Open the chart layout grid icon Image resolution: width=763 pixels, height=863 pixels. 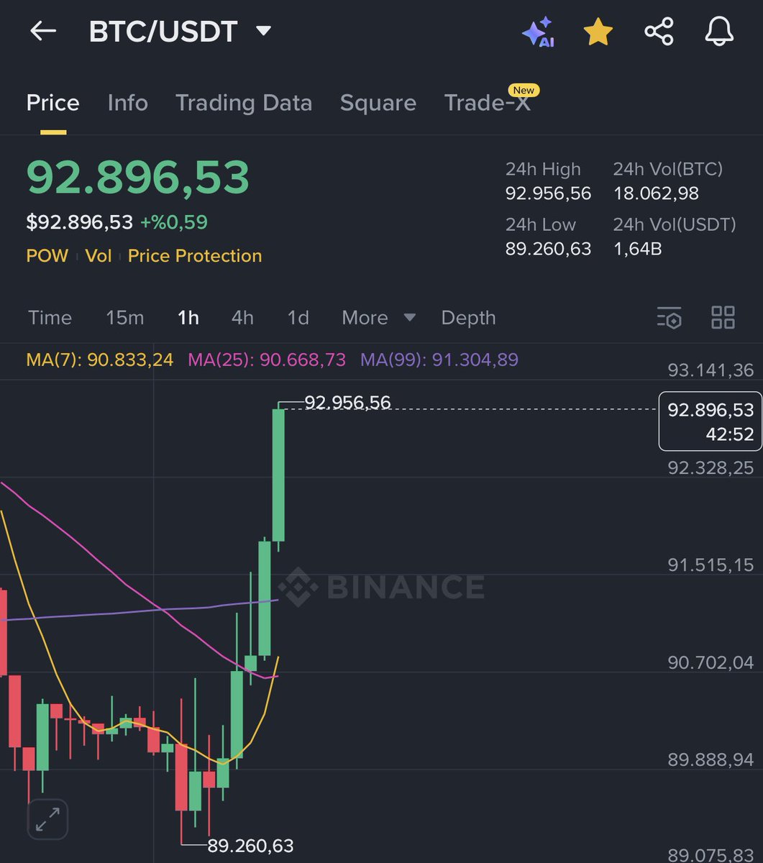(x=723, y=317)
